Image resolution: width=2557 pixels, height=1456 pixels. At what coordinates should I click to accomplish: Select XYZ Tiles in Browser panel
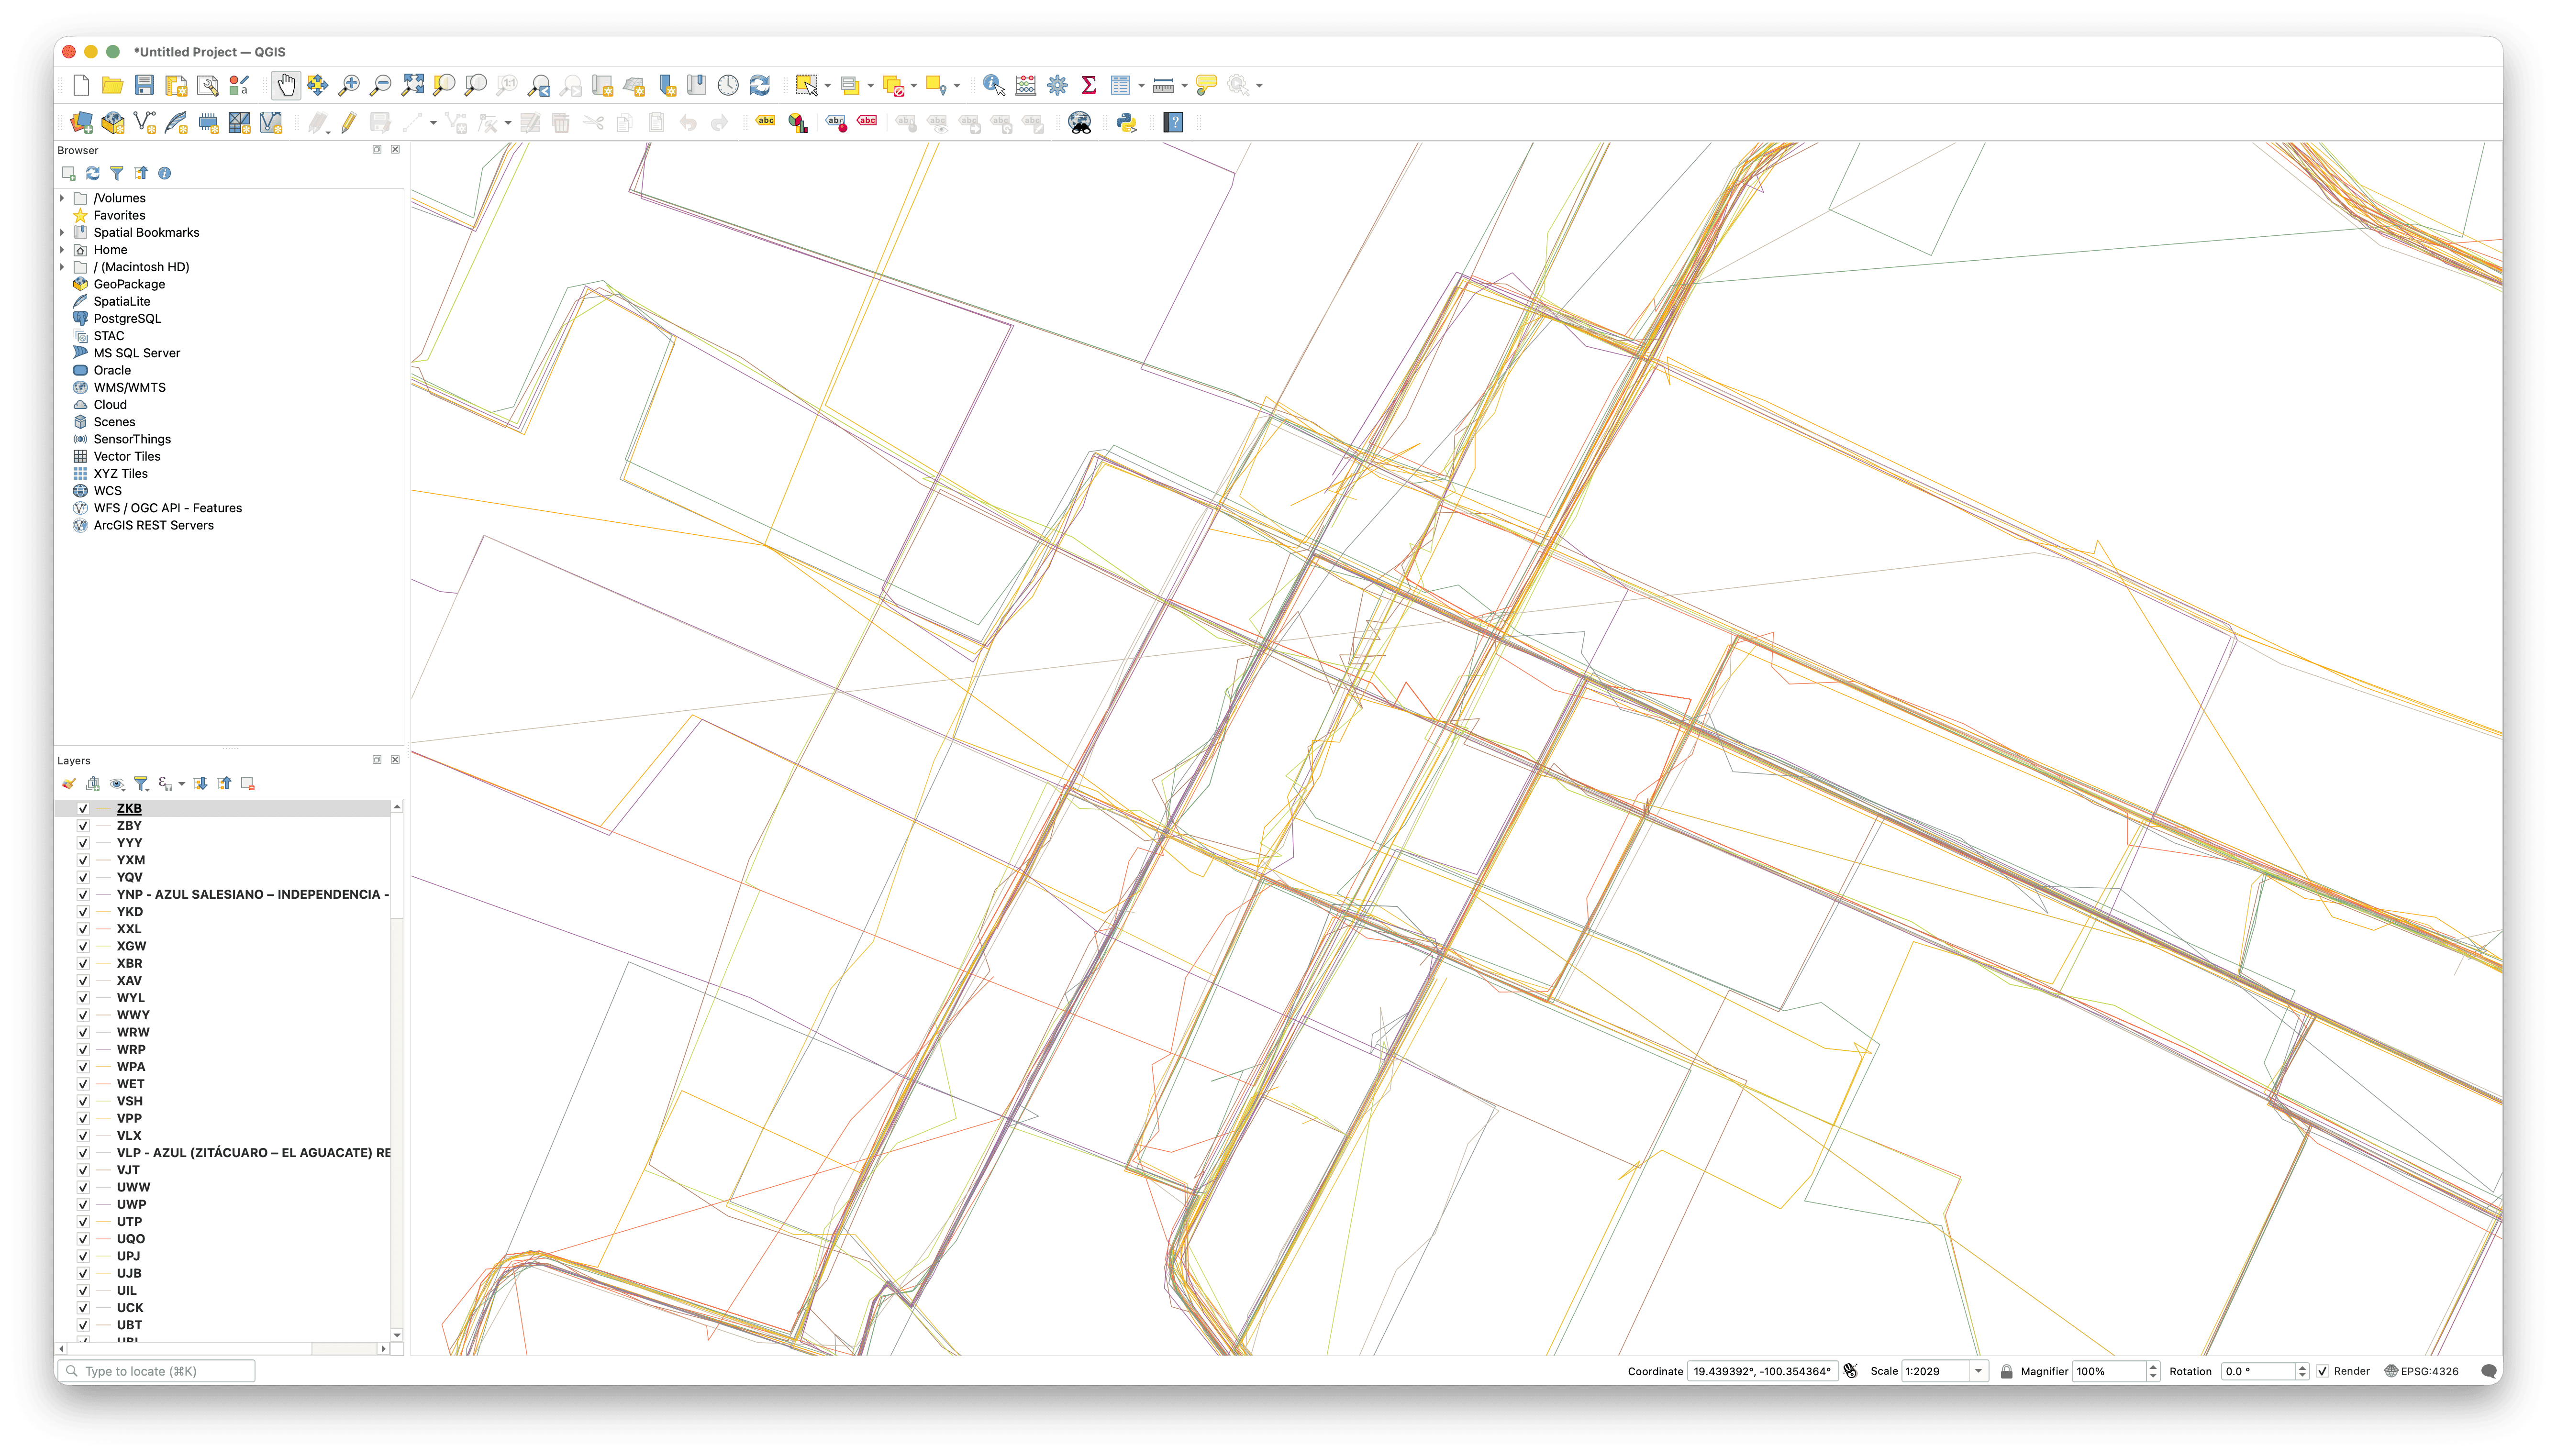(120, 474)
